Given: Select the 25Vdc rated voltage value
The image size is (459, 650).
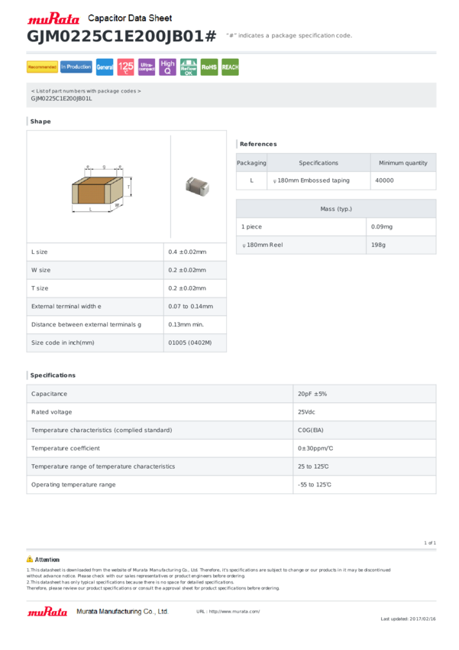Looking at the screenshot, I should pyautogui.click(x=306, y=412).
